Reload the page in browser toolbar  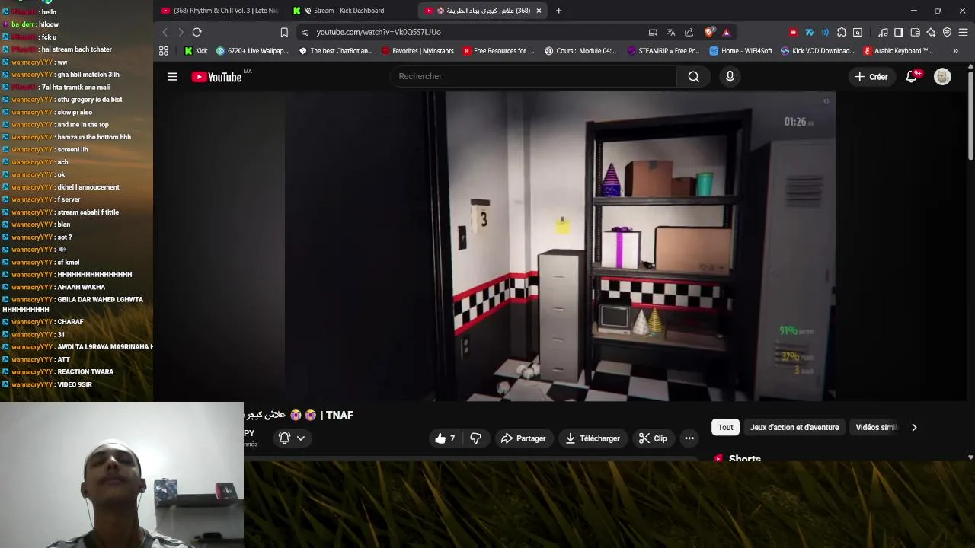pyautogui.click(x=197, y=32)
